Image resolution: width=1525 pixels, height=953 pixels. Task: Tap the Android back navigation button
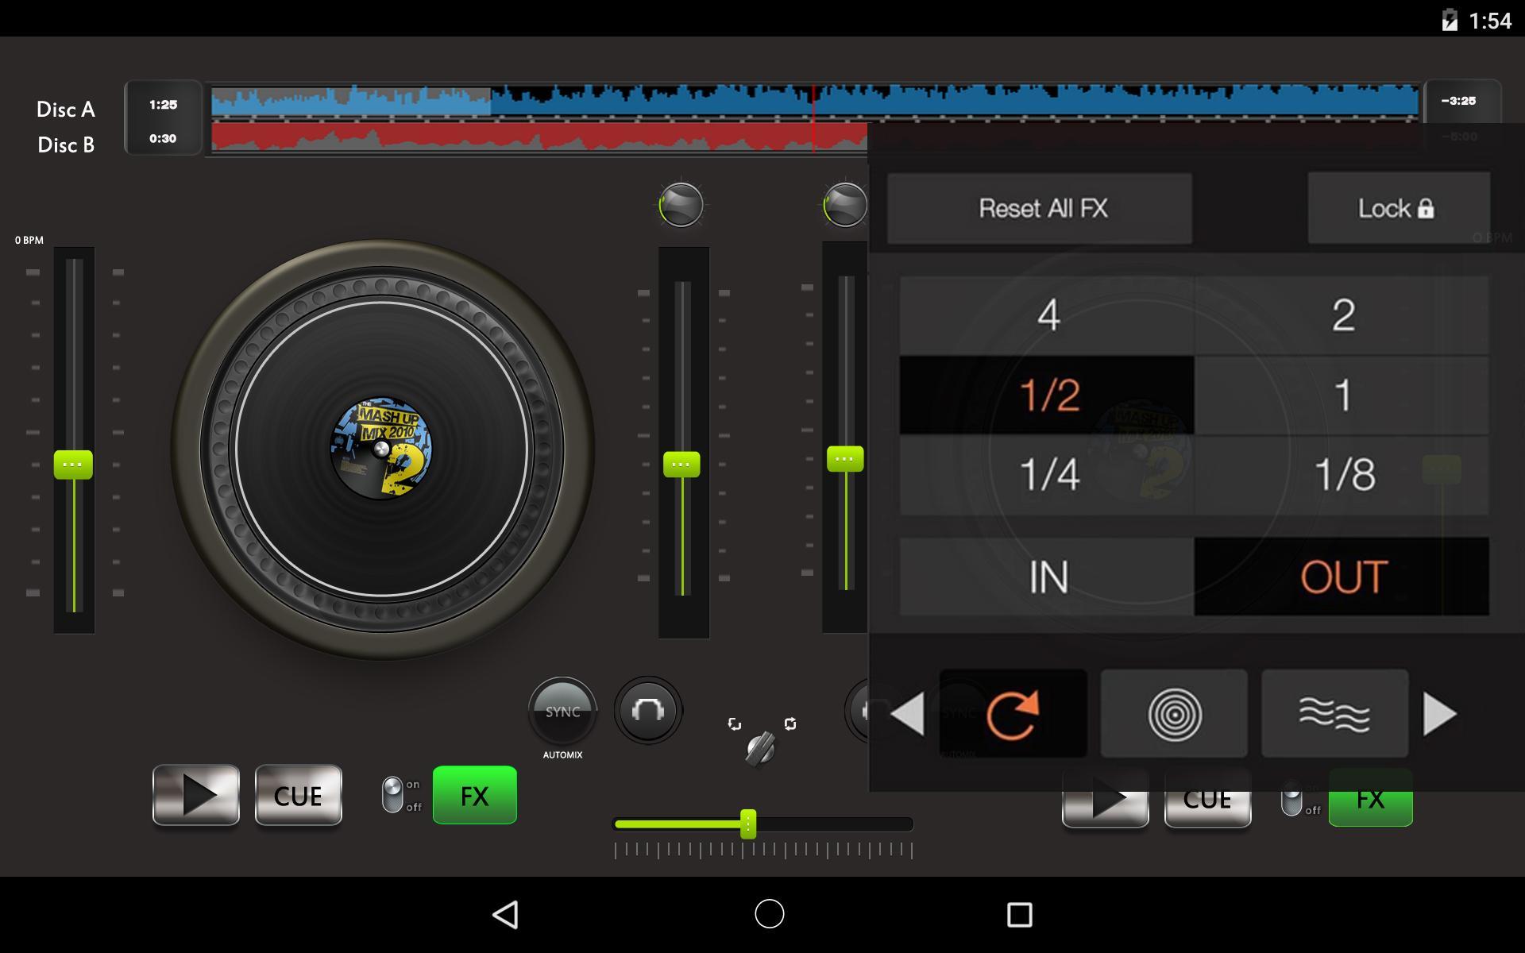[x=506, y=914]
